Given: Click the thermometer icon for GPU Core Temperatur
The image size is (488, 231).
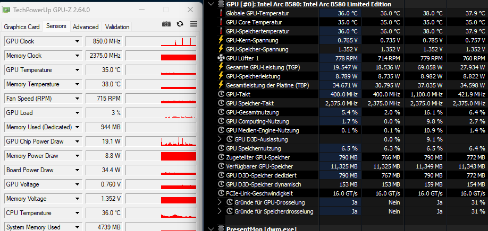Looking at the screenshot, I should (x=221, y=22).
